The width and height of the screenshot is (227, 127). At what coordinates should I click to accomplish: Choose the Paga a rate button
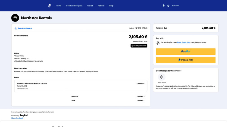pyautogui.click(x=186, y=60)
